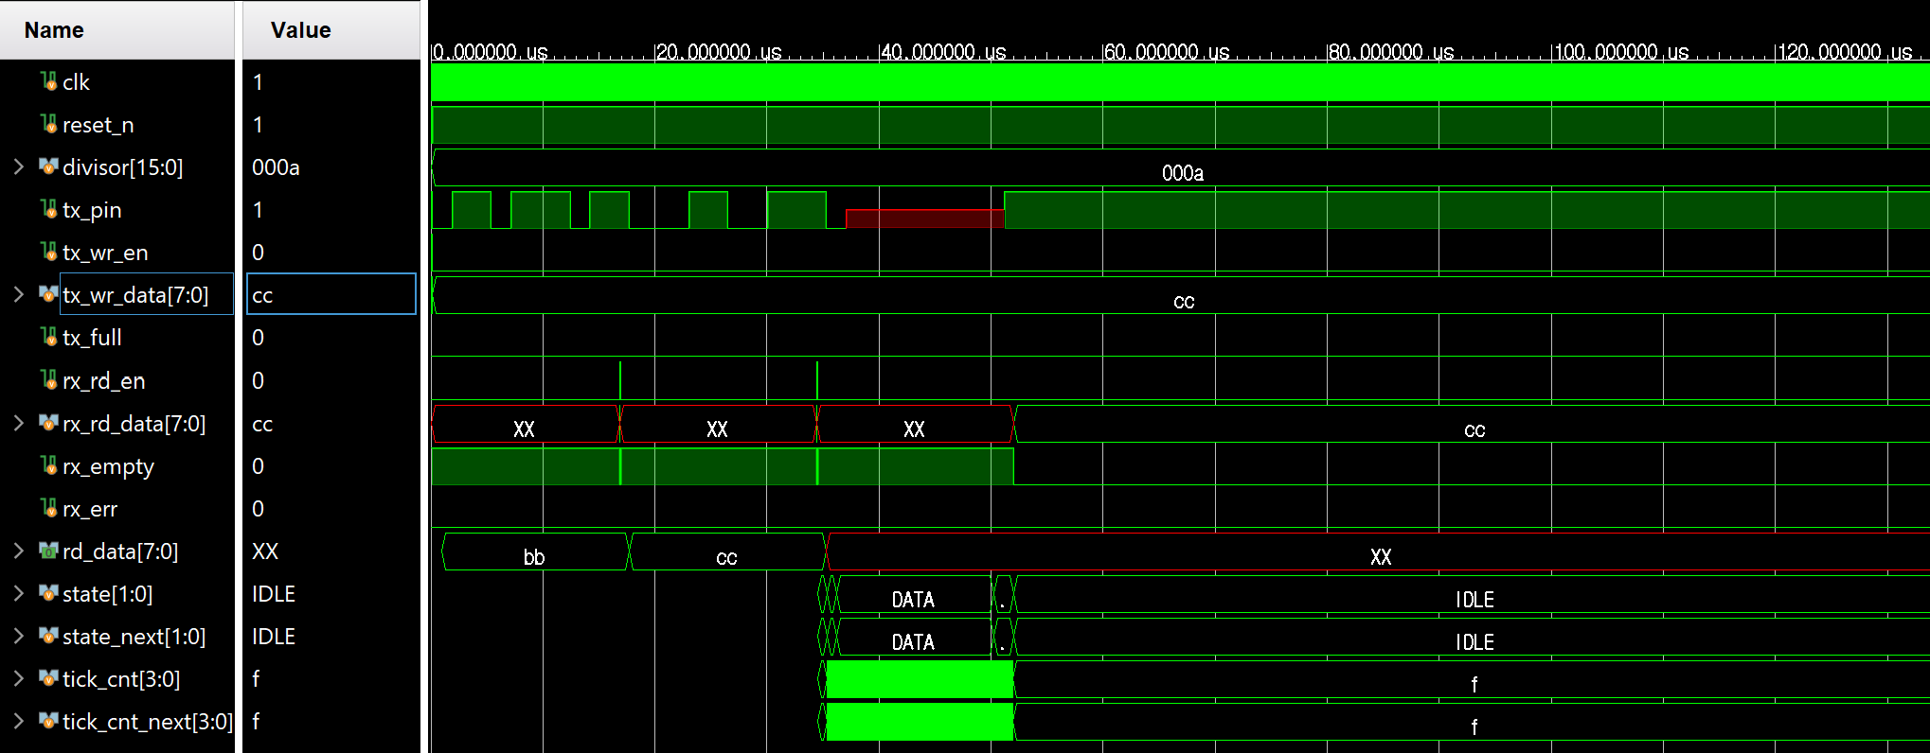Click the rx_empty signal icon

(49, 465)
